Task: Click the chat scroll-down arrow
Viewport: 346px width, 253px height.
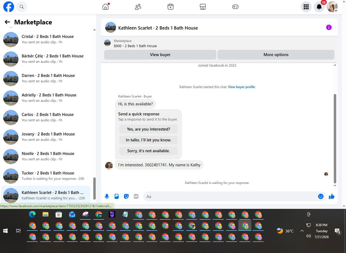Action: [x=335, y=186]
